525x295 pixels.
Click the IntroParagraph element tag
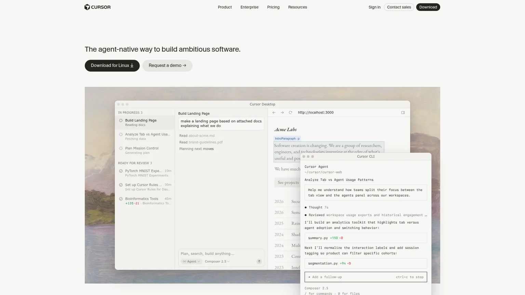(x=287, y=139)
